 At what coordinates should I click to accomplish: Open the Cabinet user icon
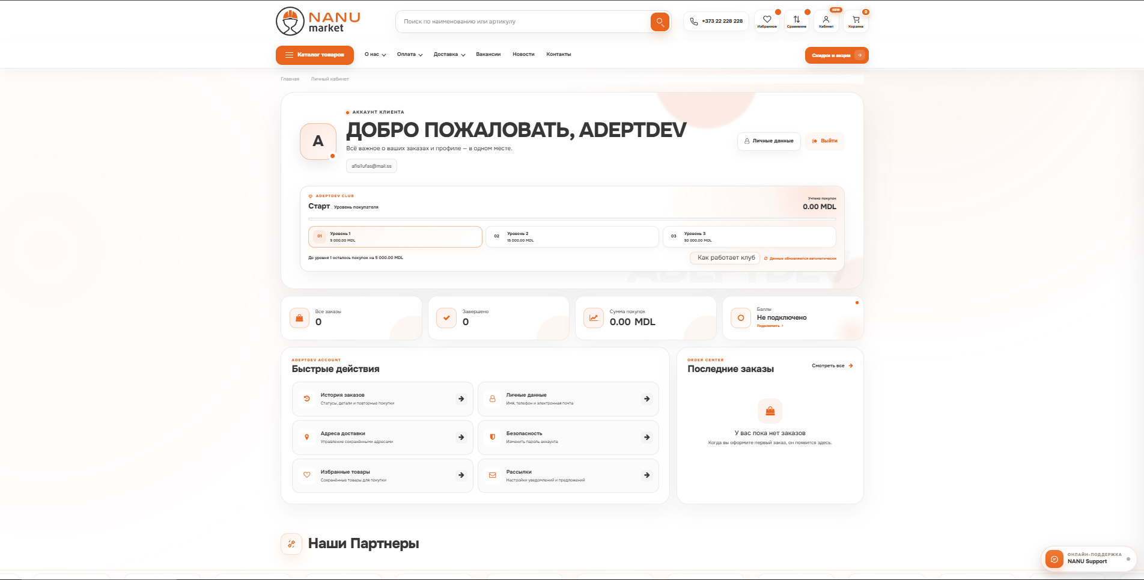click(826, 21)
